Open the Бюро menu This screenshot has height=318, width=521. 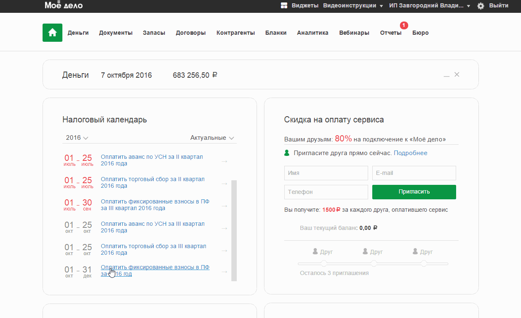421,33
